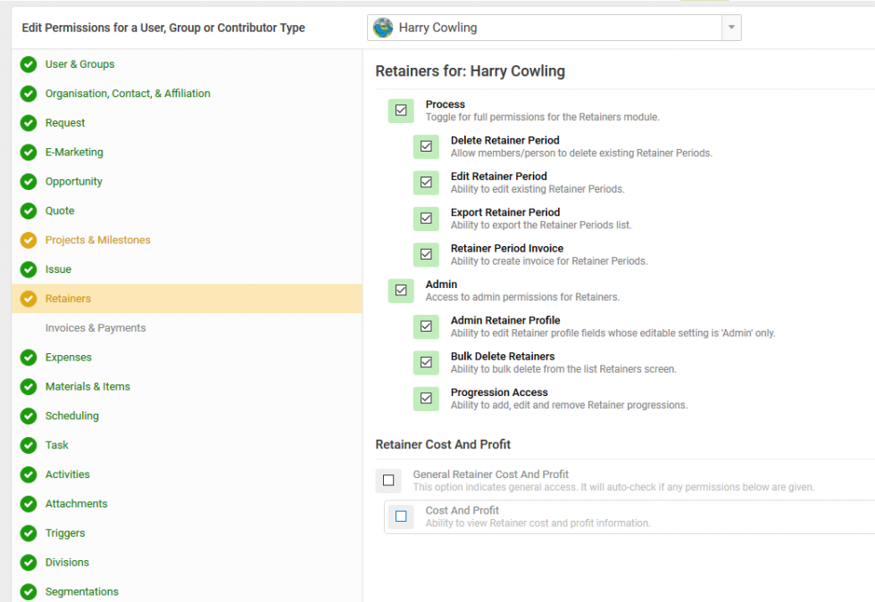This screenshot has height=602, width=875.
Task: Uncheck Edit Retainer Period checkbox
Action: [x=427, y=182]
